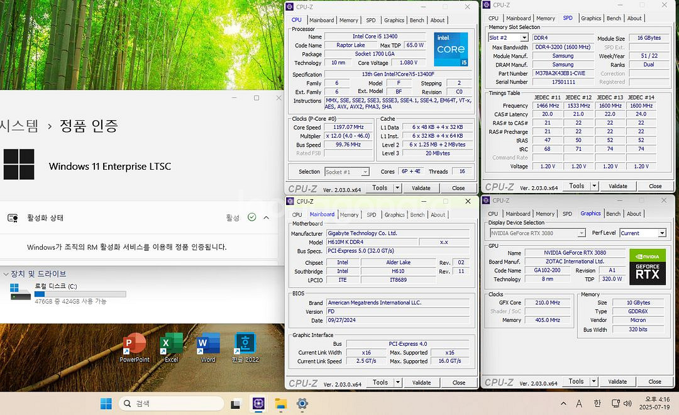Screen dimensions: 679x415
Task: Open Task View on the taskbar
Action: tap(236, 404)
